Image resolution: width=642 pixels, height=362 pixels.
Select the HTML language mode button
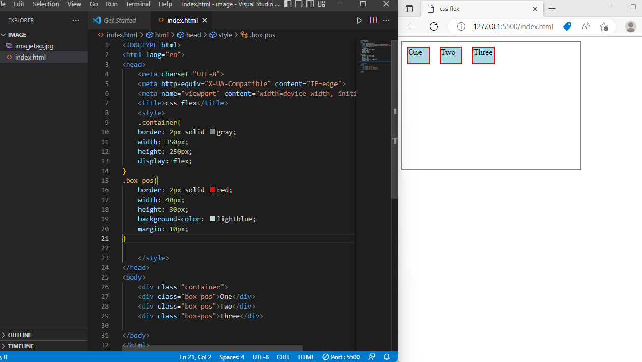(306, 357)
